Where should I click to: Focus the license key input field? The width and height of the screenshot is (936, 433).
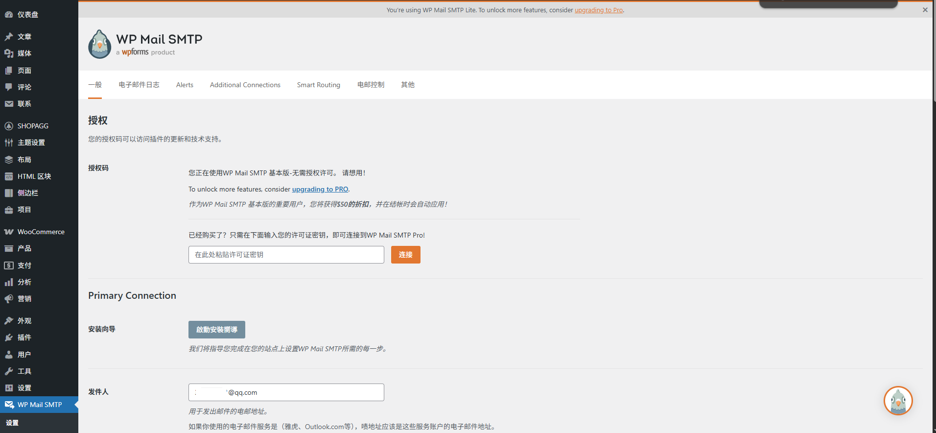pos(286,255)
